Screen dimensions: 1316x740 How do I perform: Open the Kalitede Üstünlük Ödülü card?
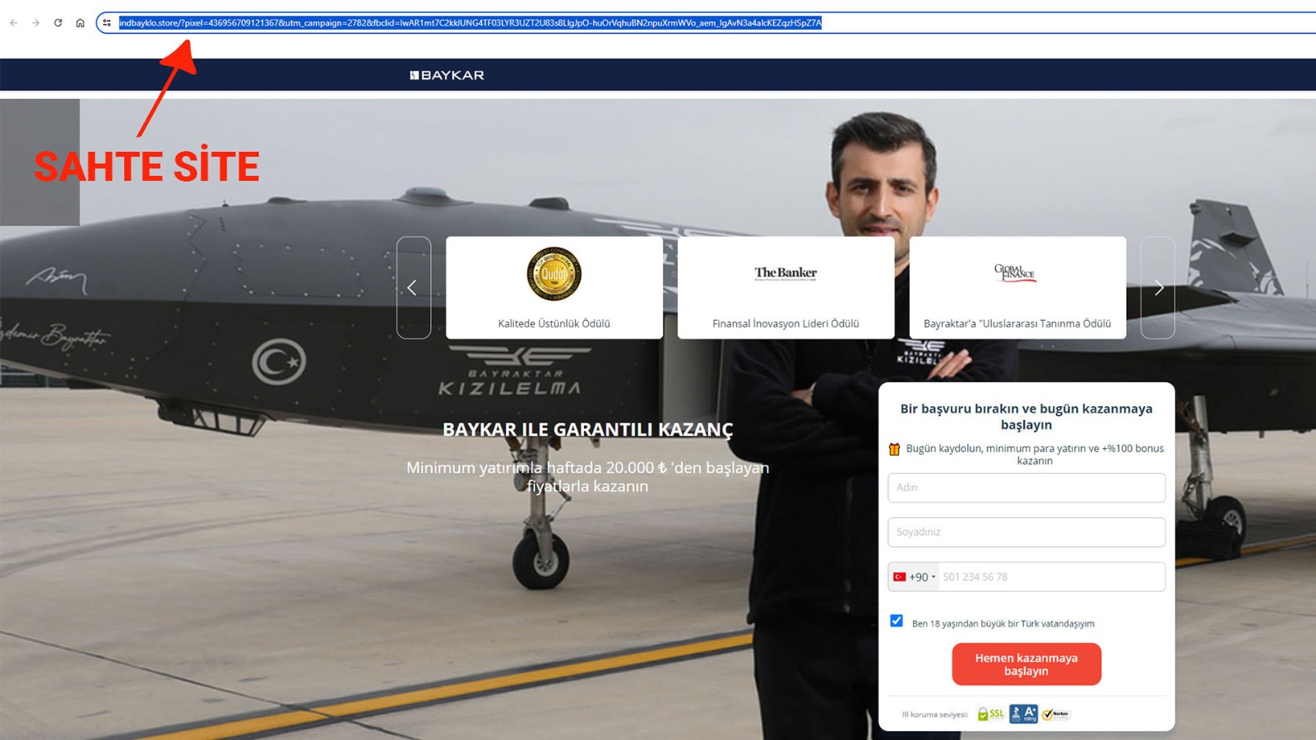(x=554, y=288)
